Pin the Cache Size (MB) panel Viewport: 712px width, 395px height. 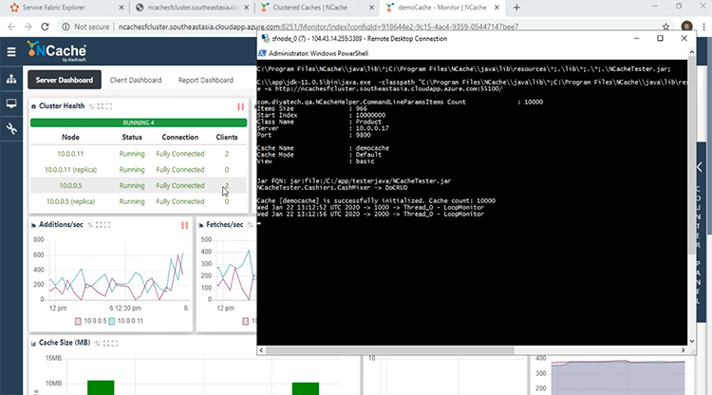coord(98,343)
